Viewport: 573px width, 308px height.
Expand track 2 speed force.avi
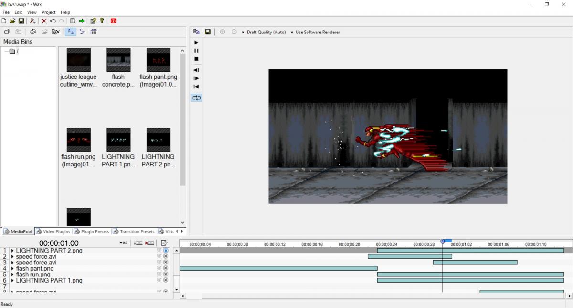tap(12, 257)
